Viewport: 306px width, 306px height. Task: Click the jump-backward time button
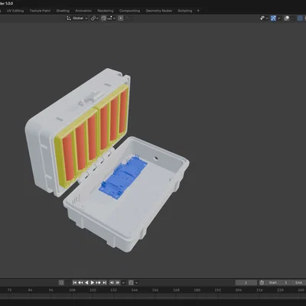[x=112, y=282]
